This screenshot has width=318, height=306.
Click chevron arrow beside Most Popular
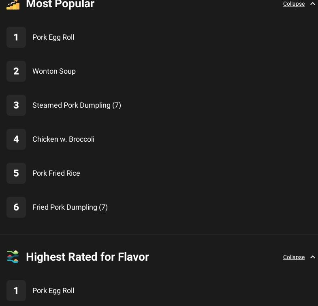point(312,4)
